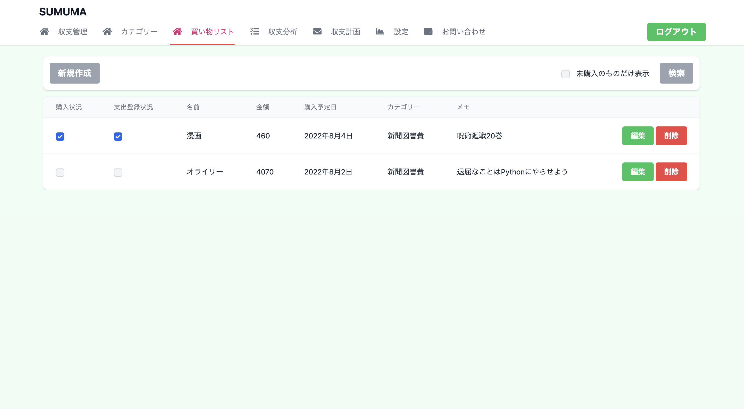744x409 pixels.
Task: Click the home icon beside 収支管理
Action: 44,32
